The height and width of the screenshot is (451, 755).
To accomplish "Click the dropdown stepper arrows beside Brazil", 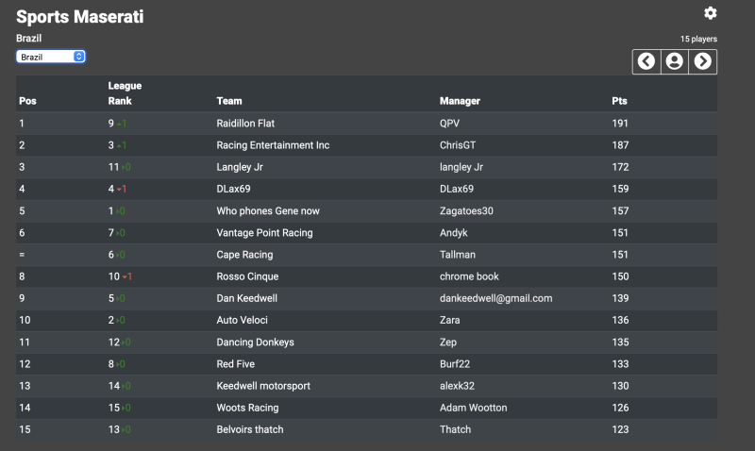I will coord(79,57).
